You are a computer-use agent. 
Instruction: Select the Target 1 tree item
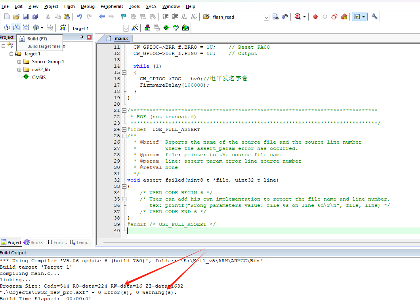[x=32, y=54]
